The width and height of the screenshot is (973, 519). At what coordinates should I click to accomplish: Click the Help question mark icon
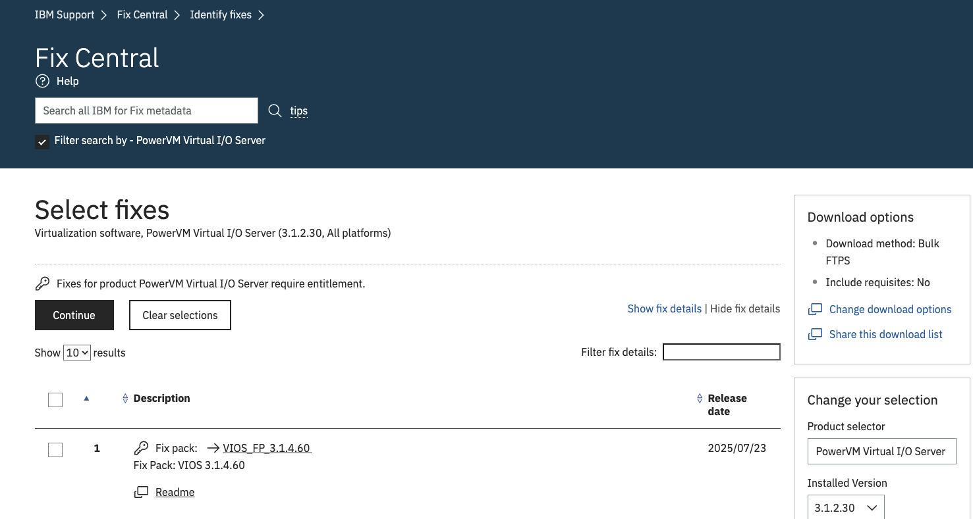pos(42,81)
